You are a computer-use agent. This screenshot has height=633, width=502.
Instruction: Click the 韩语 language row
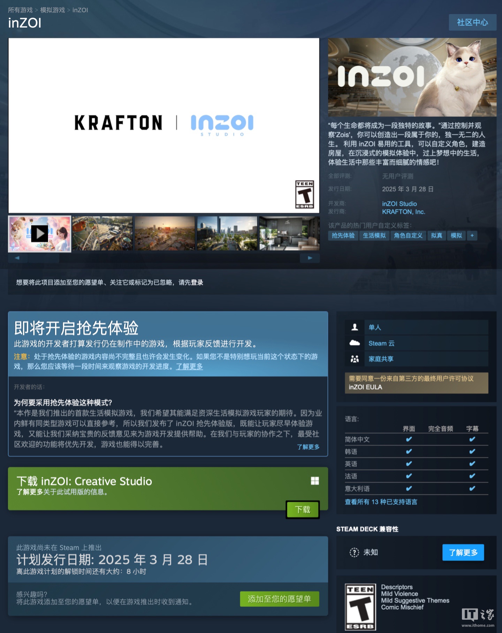417,452
